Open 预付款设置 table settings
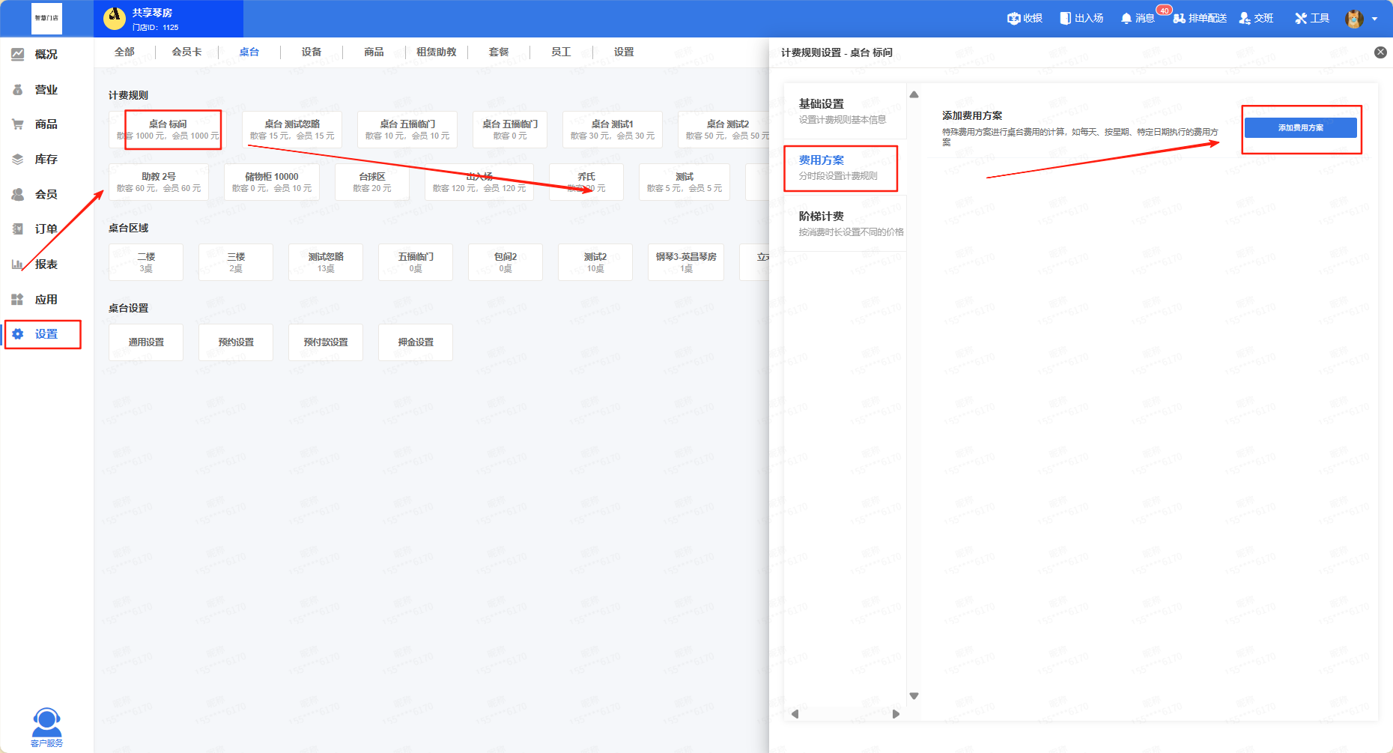 pos(326,342)
